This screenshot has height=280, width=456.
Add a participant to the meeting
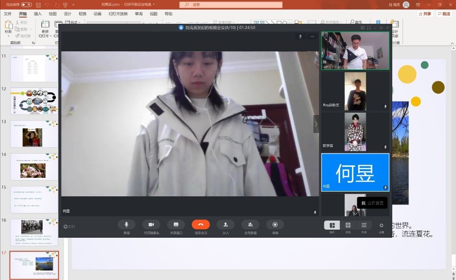tap(225, 224)
